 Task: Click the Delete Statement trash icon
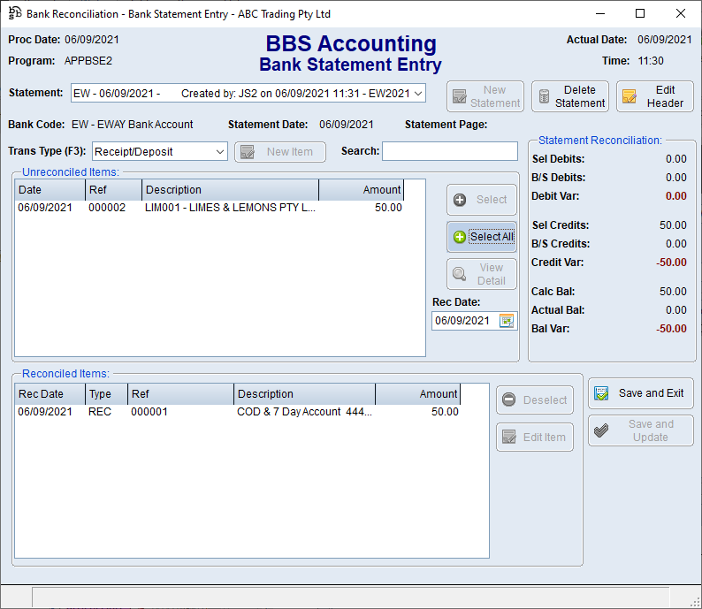(x=545, y=97)
